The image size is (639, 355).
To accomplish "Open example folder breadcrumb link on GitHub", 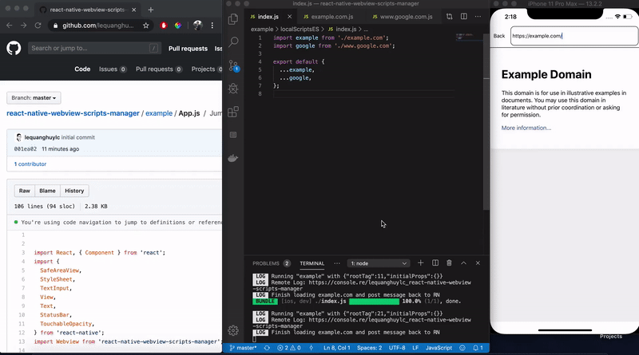I will (159, 113).
